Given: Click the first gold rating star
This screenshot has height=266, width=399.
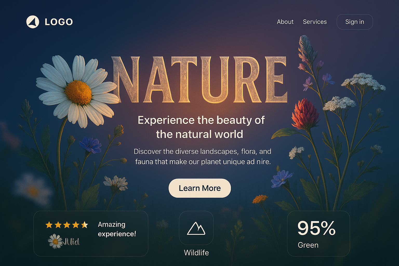Looking at the screenshot, I should coord(49,225).
